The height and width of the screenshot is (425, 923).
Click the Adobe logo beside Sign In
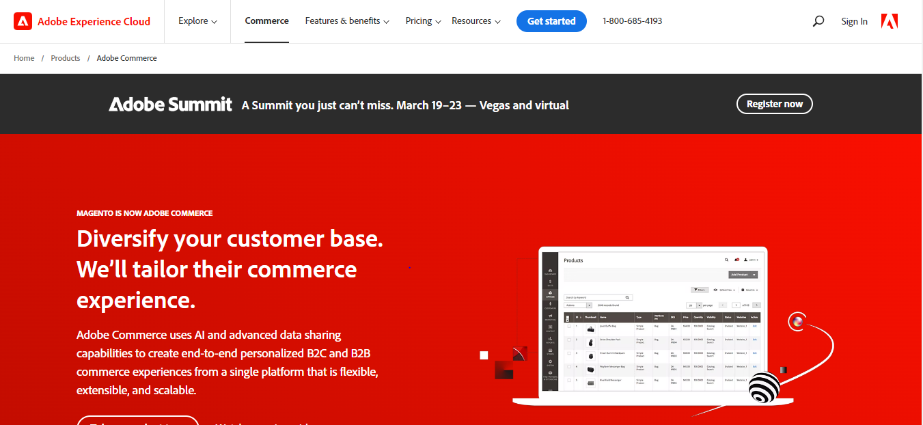pos(890,21)
